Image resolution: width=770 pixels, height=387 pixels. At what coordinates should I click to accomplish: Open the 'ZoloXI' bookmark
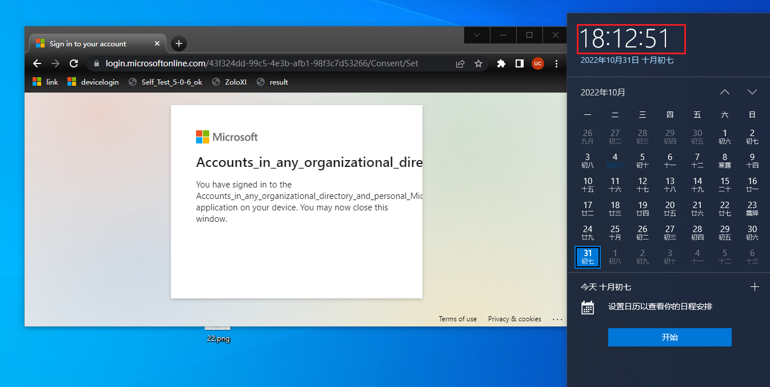[229, 82]
